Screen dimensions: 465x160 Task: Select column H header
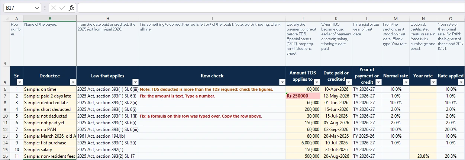click(107, 19)
